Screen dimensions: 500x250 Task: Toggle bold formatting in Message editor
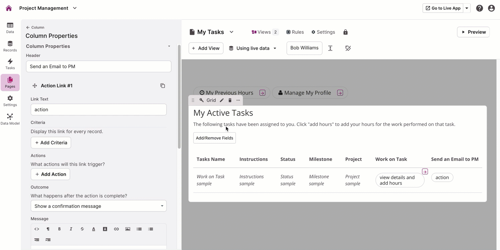(59, 229)
